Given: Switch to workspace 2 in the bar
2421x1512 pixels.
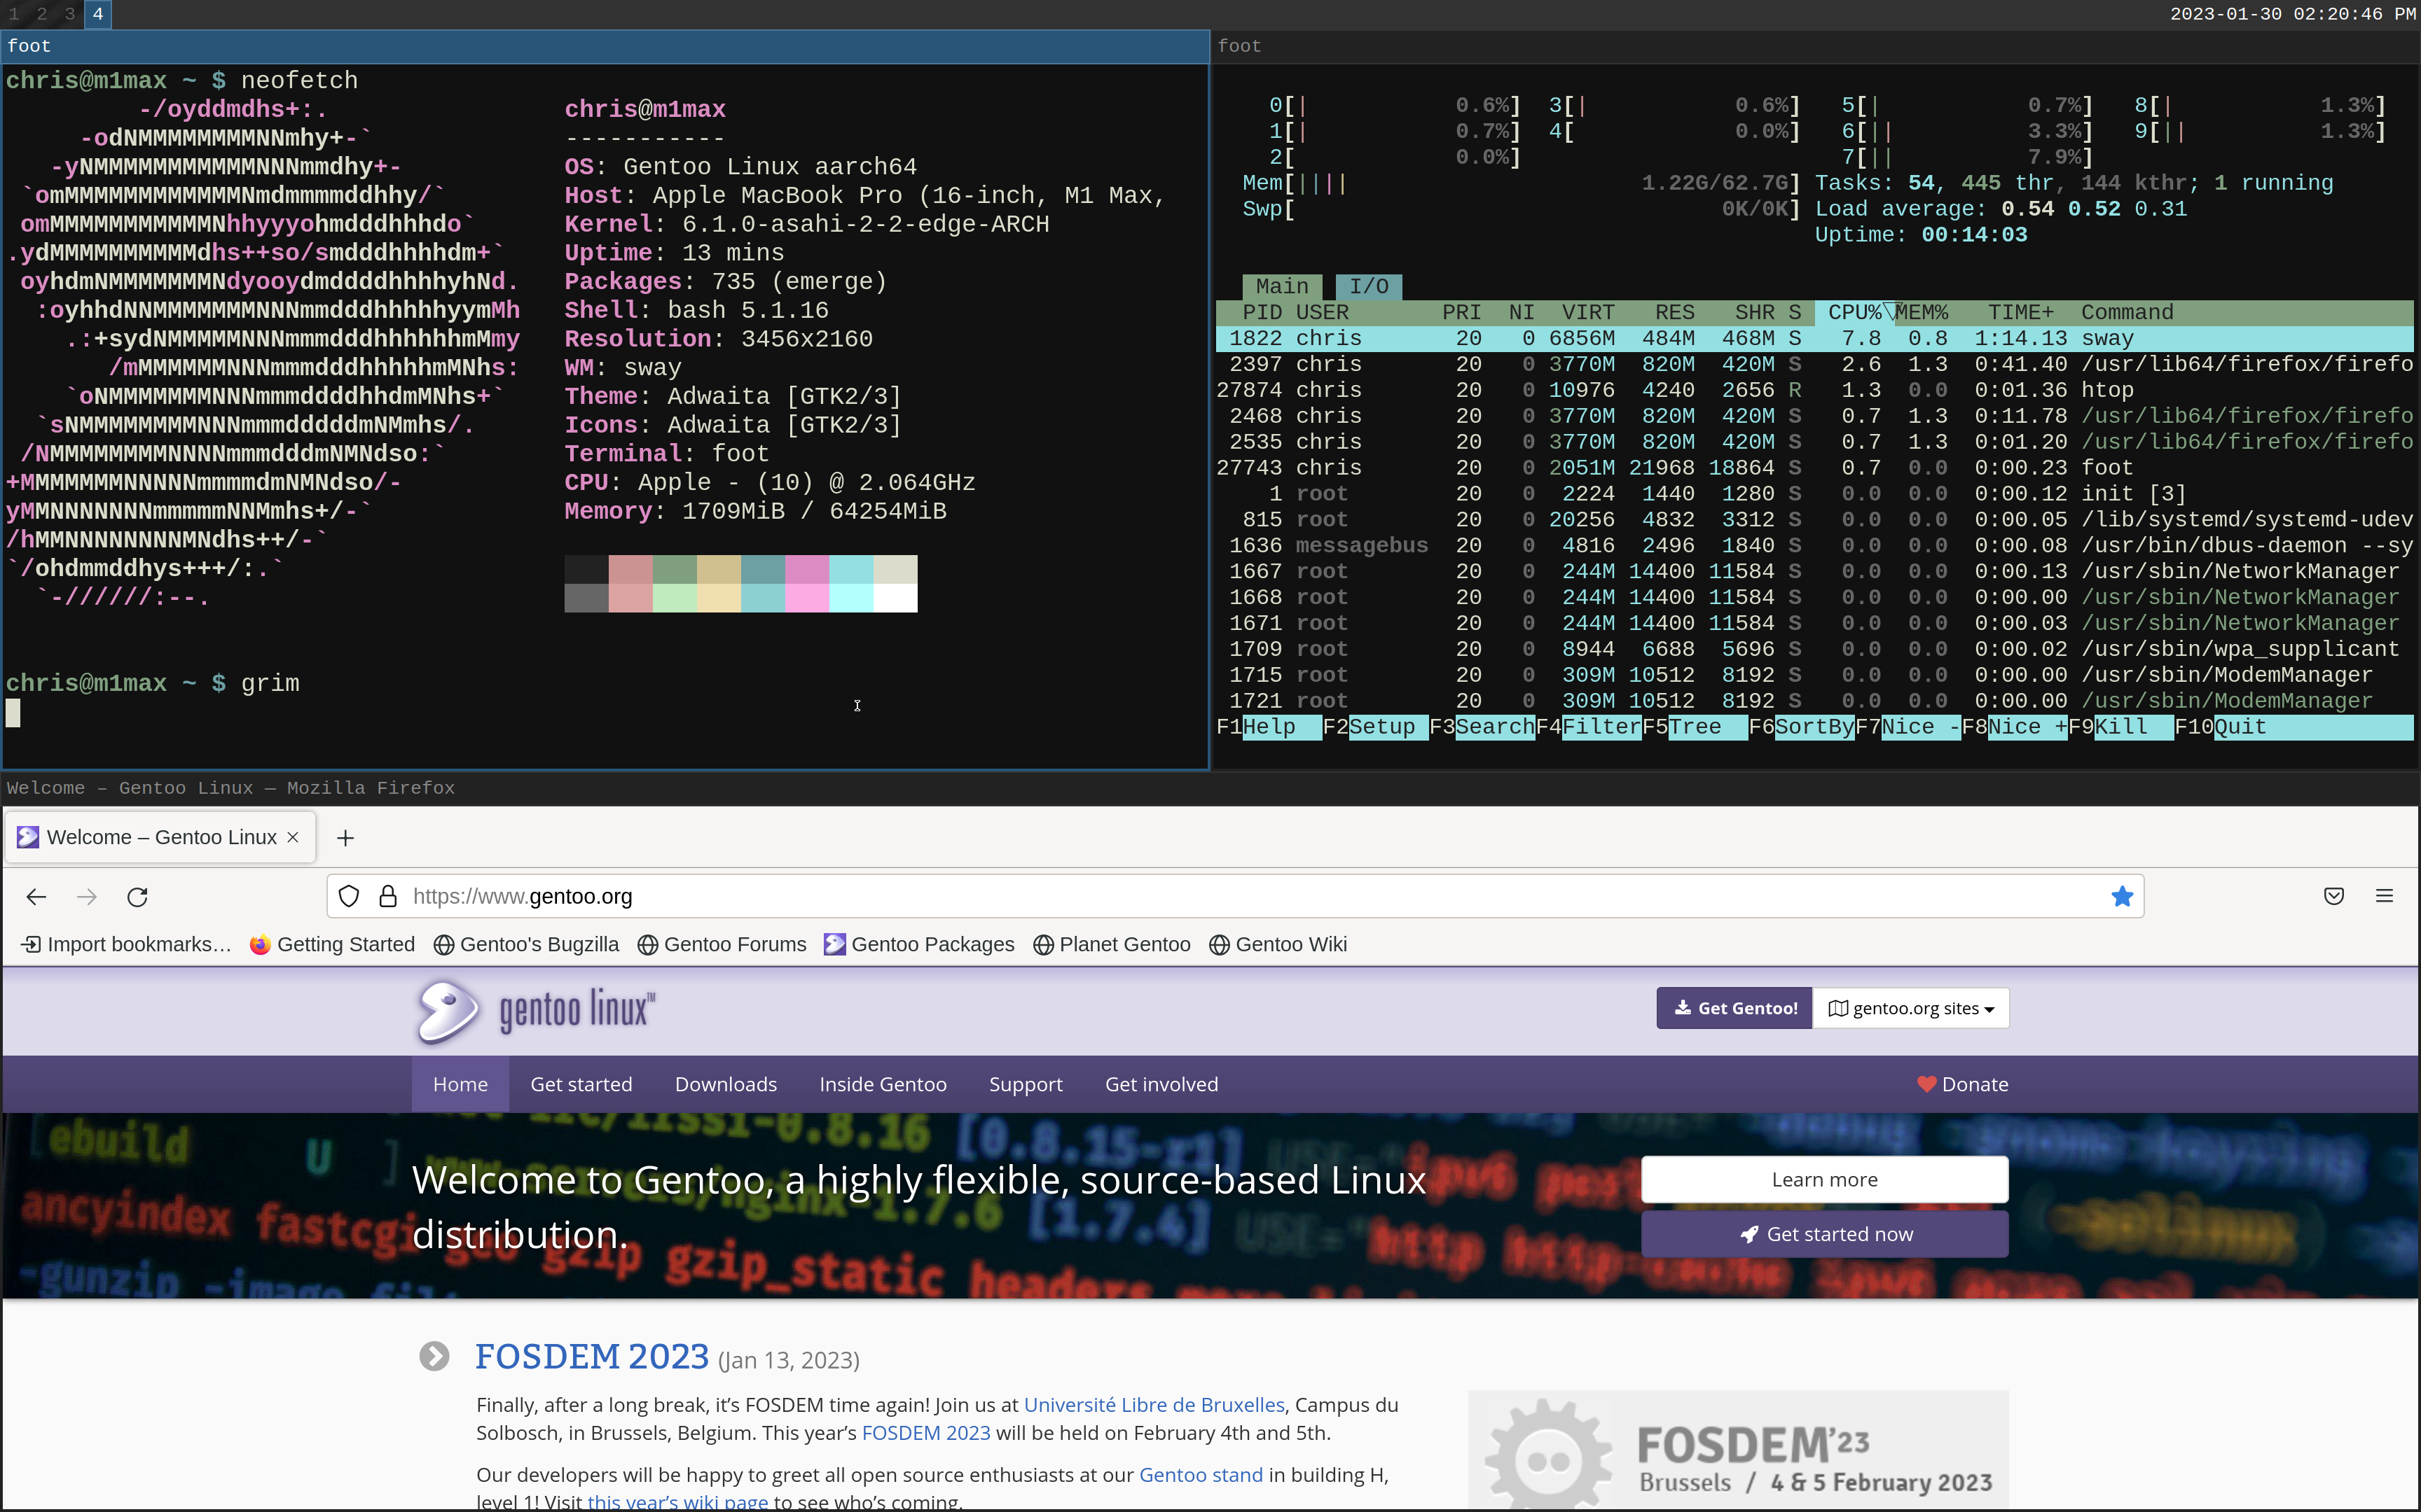Looking at the screenshot, I should click(x=42, y=14).
